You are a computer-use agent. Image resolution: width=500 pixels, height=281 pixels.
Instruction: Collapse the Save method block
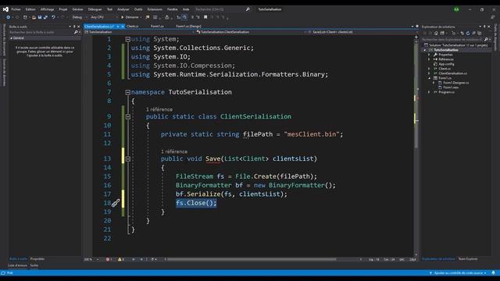point(128,158)
